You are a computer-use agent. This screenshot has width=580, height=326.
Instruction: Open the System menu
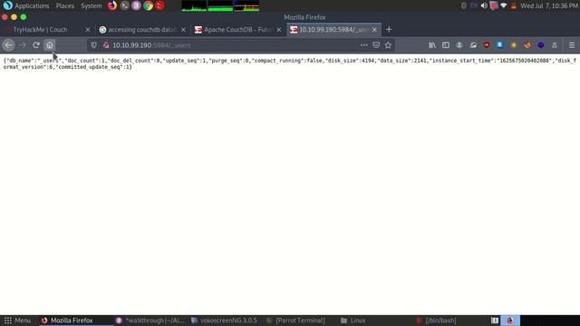(91, 5)
